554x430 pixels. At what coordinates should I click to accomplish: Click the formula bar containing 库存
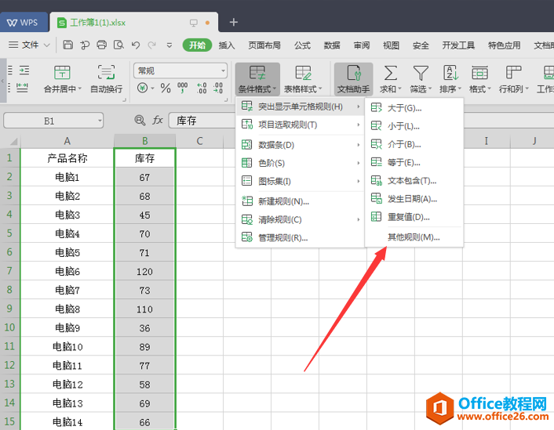coord(202,121)
